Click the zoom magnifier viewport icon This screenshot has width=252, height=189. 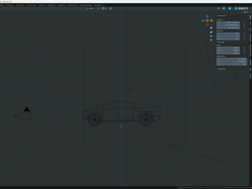pyautogui.click(x=211, y=28)
